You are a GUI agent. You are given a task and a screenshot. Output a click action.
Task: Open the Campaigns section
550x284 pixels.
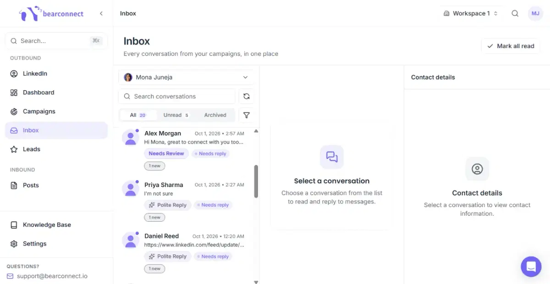pyautogui.click(x=56, y=111)
